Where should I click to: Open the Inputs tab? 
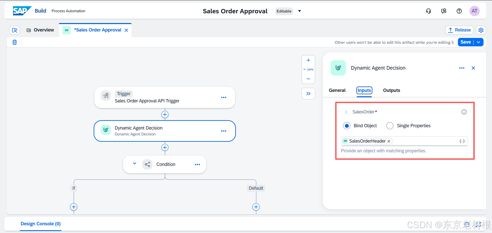click(364, 90)
